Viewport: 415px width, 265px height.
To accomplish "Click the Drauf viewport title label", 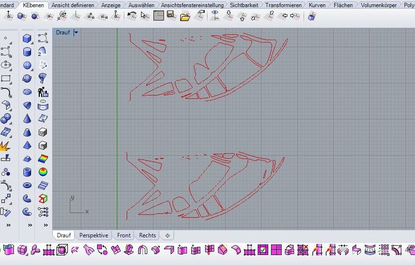I will coord(63,32).
